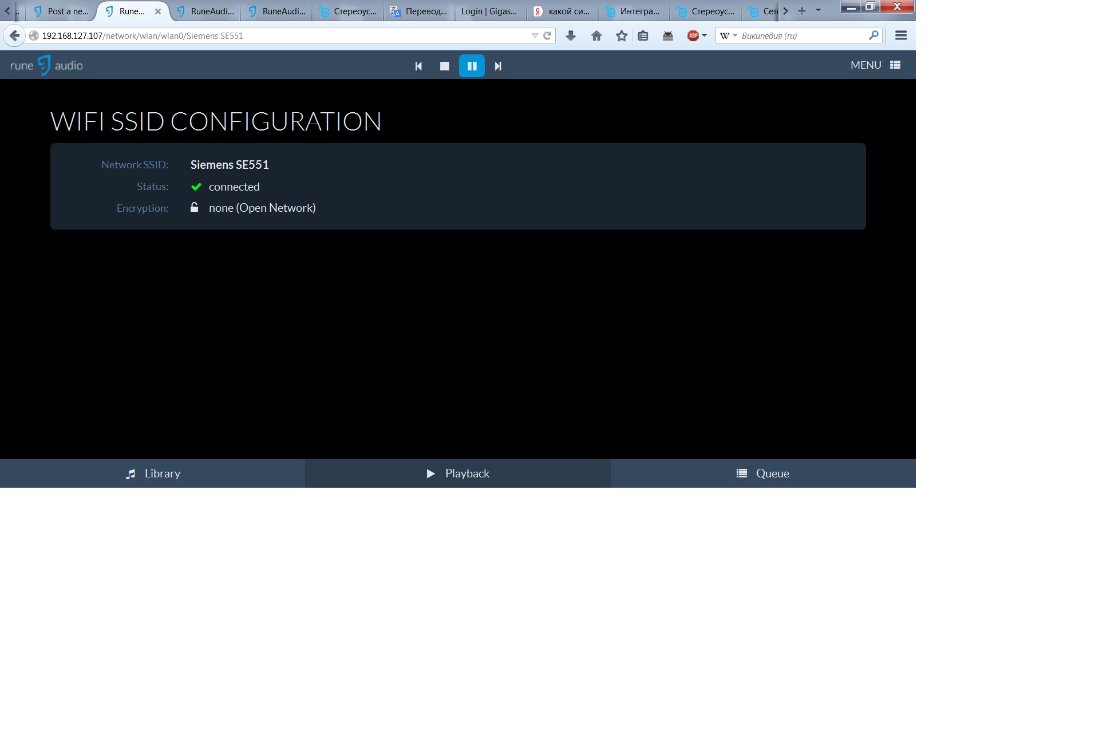
Task: Click the browser bookmarks star icon
Action: (621, 35)
